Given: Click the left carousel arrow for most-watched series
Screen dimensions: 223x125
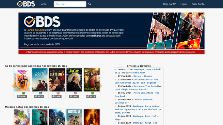Looking at the screenshot, I should (x=13, y=86).
